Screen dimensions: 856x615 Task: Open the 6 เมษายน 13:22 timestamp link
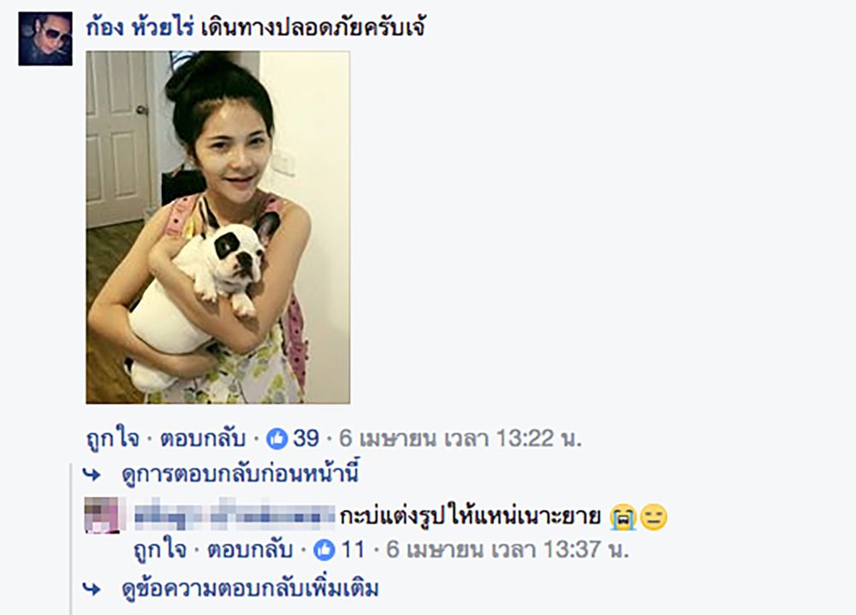coord(461,438)
